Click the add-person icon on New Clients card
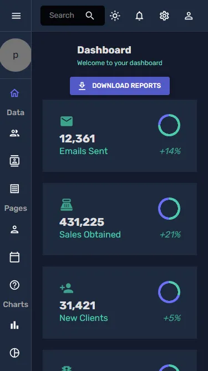This screenshot has width=208, height=371. pyautogui.click(x=67, y=289)
